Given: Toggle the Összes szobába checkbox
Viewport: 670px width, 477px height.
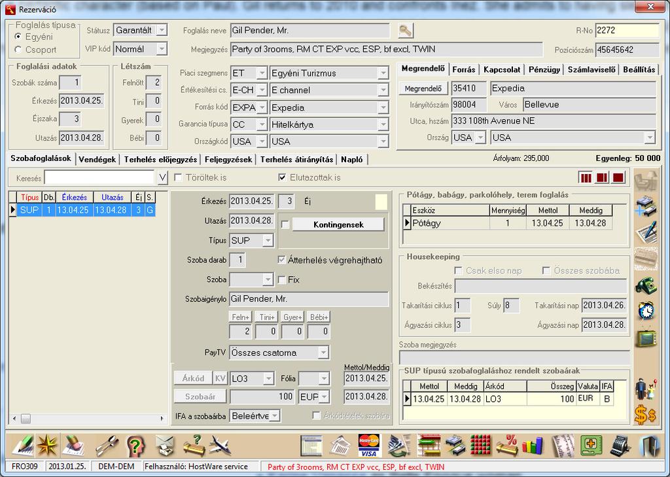Looking at the screenshot, I should point(546,270).
